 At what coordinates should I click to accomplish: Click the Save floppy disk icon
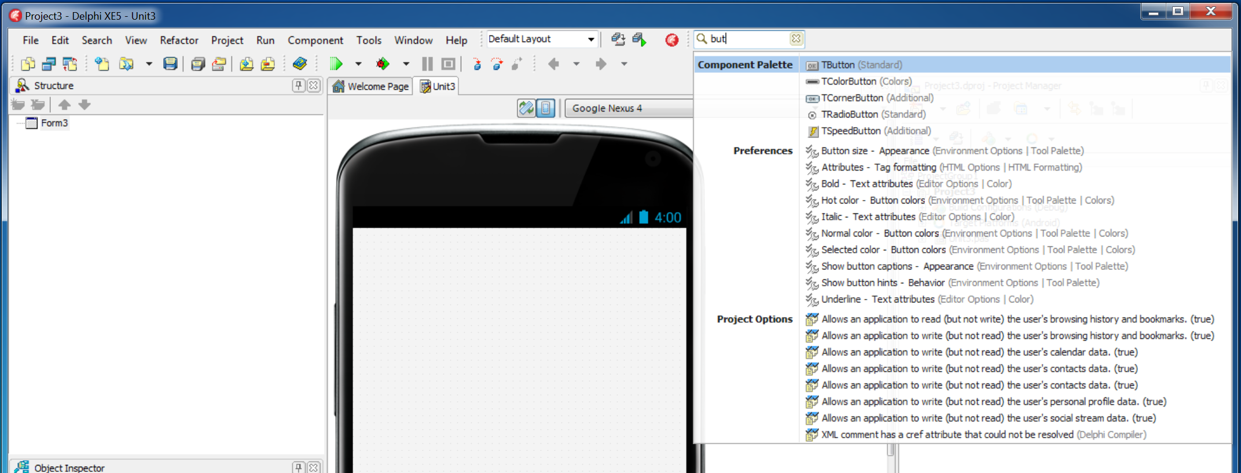point(170,64)
